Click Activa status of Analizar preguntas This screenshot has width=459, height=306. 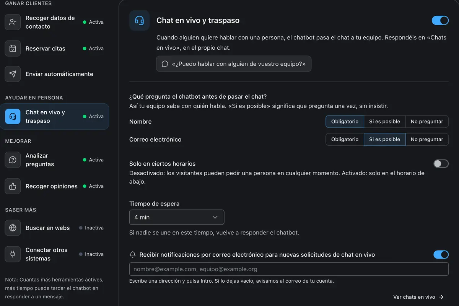pyautogui.click(x=93, y=160)
